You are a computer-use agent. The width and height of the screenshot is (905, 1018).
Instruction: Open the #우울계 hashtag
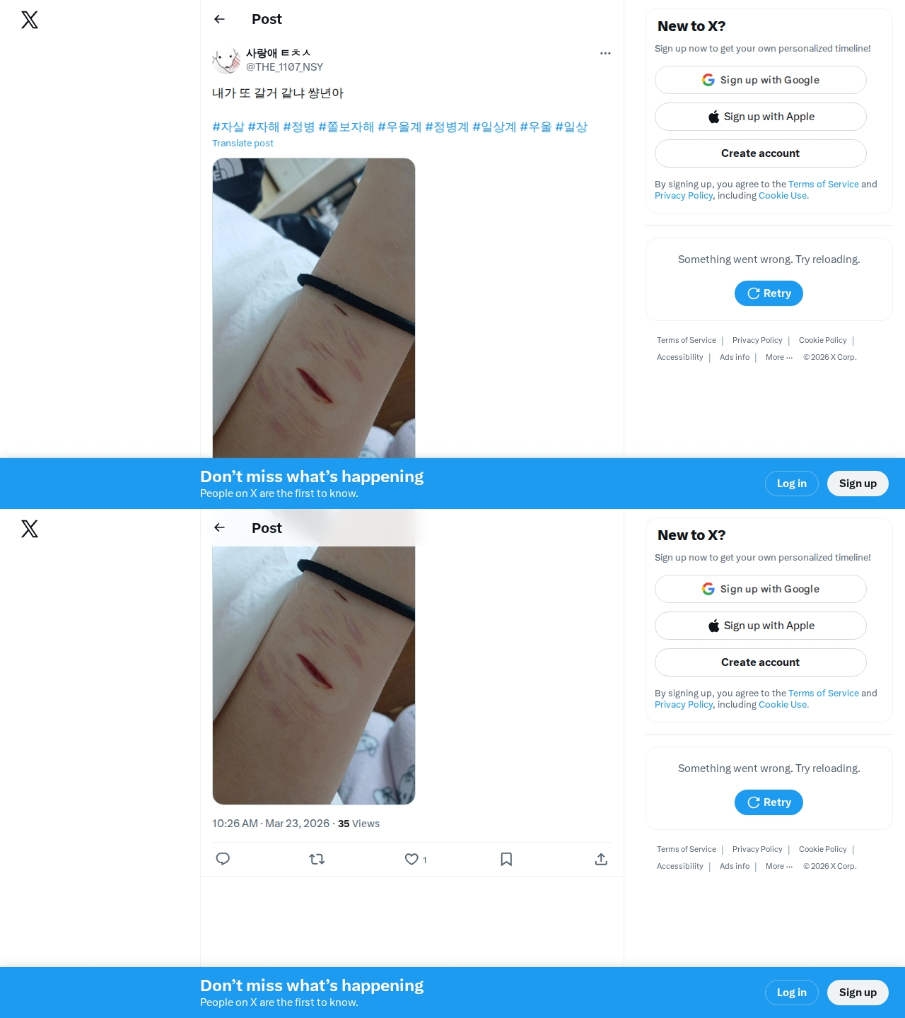coord(399,127)
